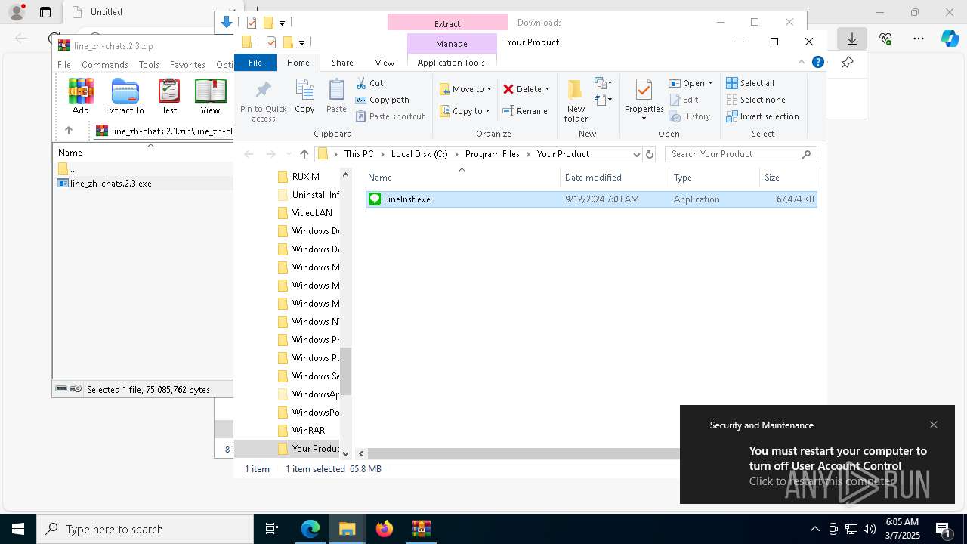Click Copy path
Screen dimensions: 967x544
(x=382, y=100)
